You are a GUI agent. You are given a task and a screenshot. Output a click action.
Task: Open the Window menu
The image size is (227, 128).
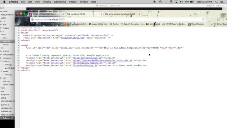coord(84,2)
